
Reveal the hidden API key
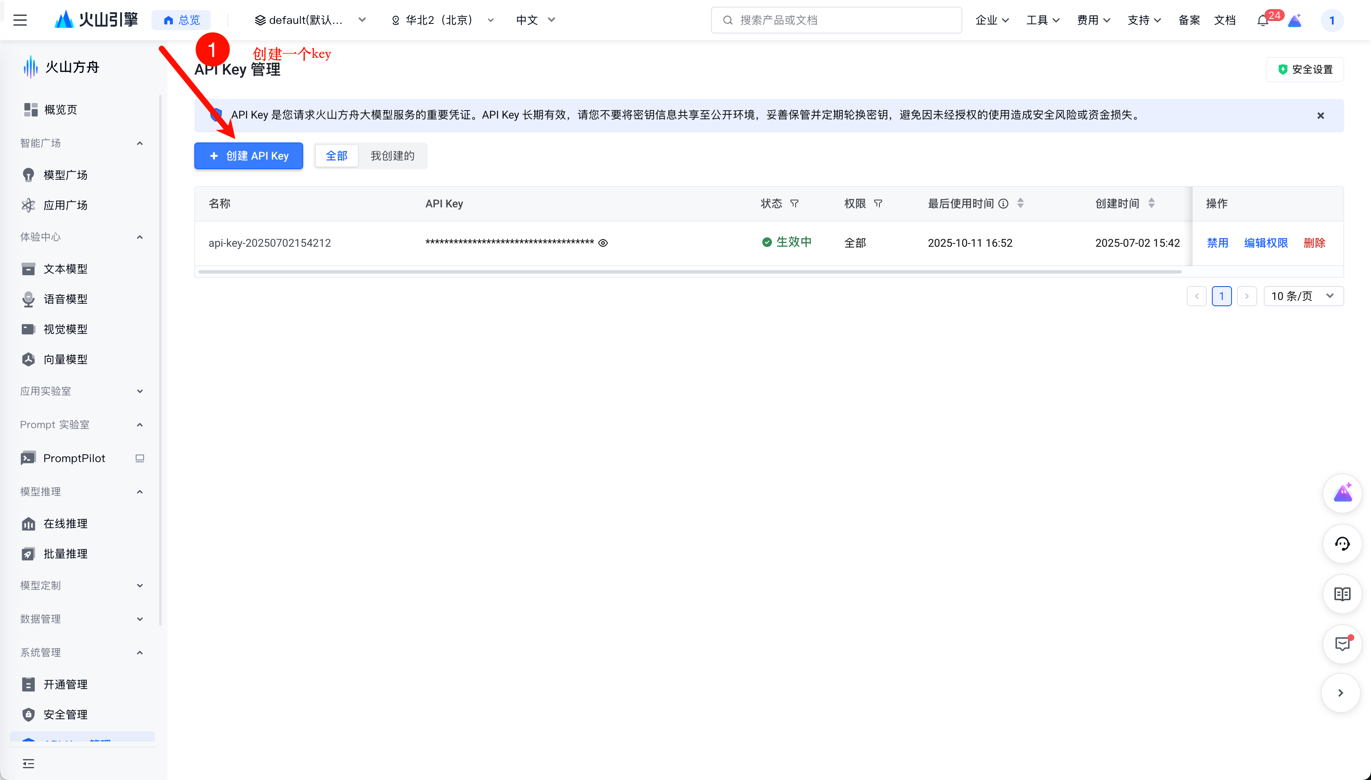click(603, 243)
